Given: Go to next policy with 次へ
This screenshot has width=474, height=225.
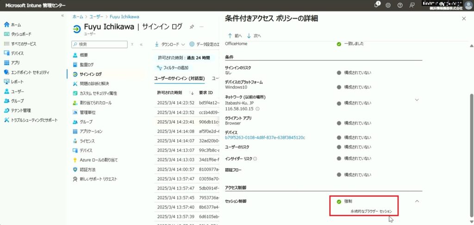Looking at the screenshot, I should click(254, 36).
